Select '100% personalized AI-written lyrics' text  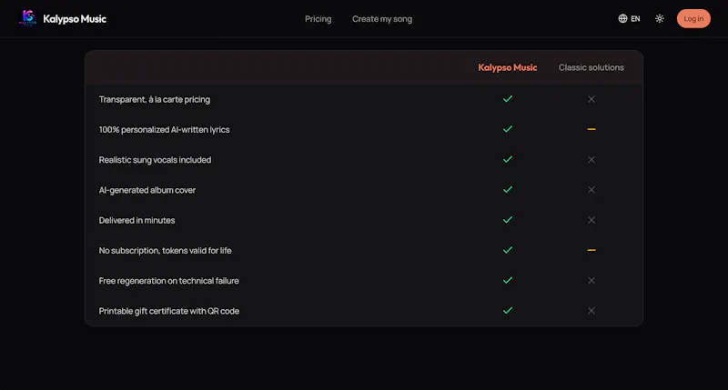164,130
